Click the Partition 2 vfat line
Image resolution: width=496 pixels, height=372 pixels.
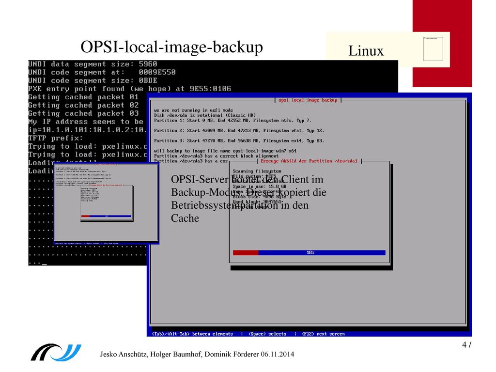pos(239,131)
